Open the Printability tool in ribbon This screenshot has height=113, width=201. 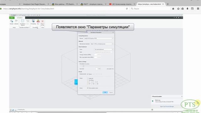tap(33, 22)
